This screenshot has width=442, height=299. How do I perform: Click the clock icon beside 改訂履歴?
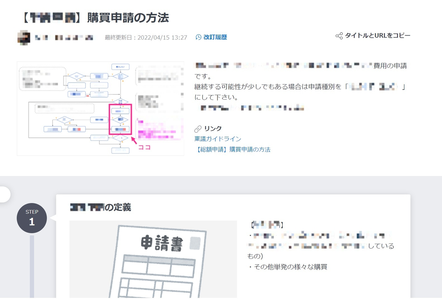(199, 37)
